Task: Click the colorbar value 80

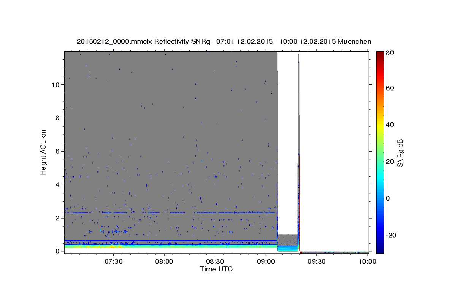Action: pyautogui.click(x=389, y=53)
